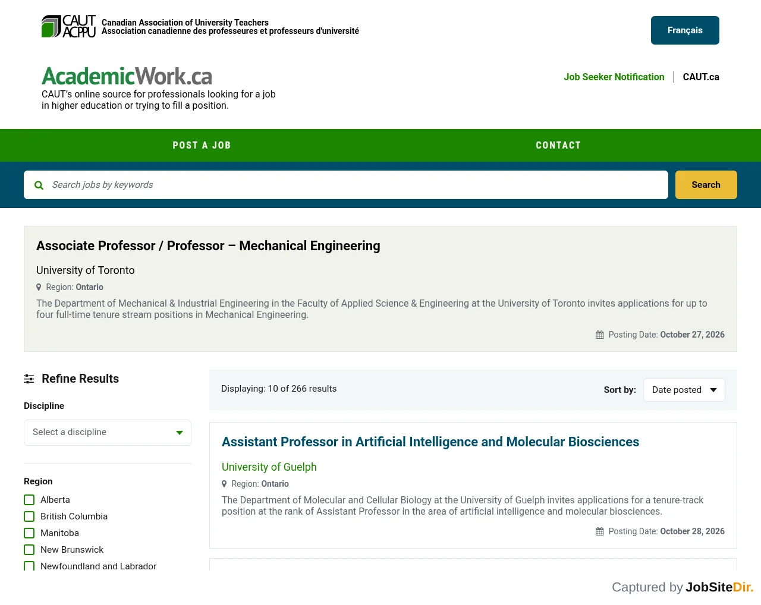Check the British Columbia region checkbox

click(x=29, y=516)
